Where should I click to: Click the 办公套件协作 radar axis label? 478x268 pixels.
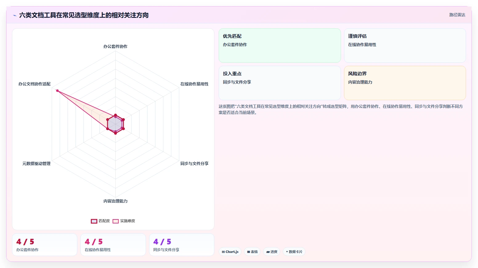(x=115, y=46)
